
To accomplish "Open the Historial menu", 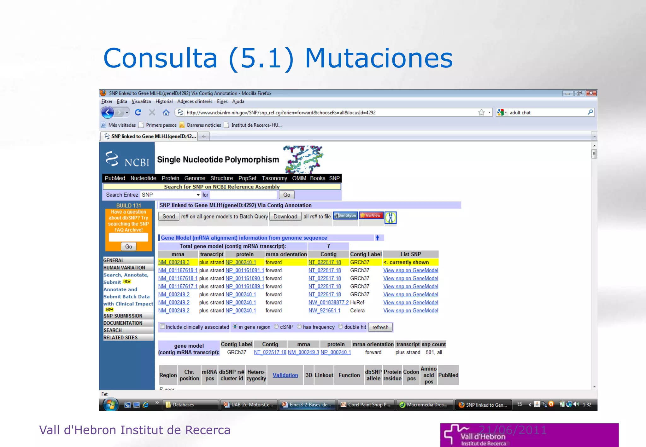I will (x=164, y=102).
